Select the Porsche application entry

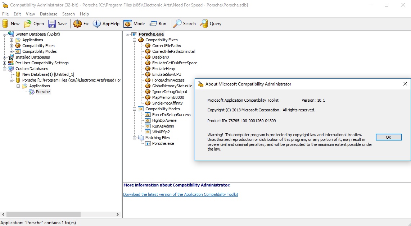click(x=43, y=92)
